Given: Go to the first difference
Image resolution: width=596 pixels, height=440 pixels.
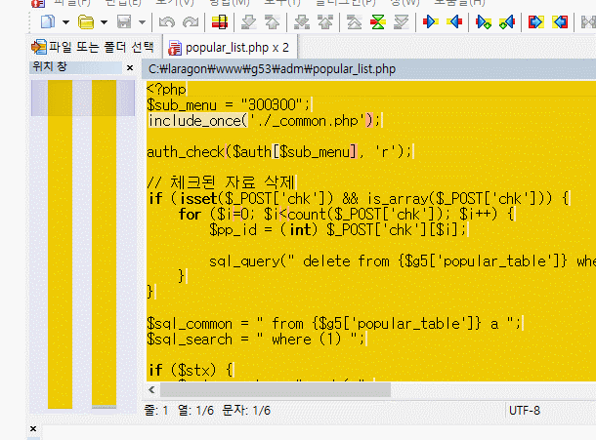Looking at the screenshot, I should point(355,22).
